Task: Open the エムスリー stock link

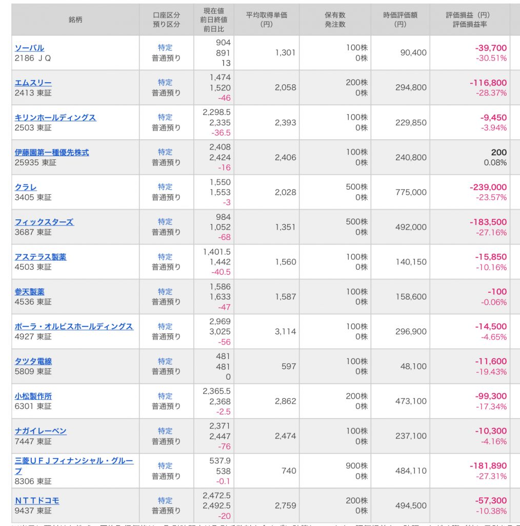Action: pyautogui.click(x=33, y=83)
